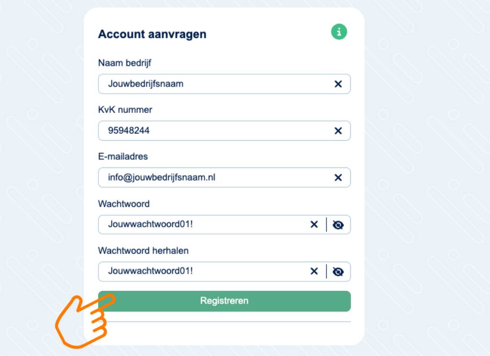The height and width of the screenshot is (356, 490).
Task: Click the green info icon
Action: coord(339,32)
